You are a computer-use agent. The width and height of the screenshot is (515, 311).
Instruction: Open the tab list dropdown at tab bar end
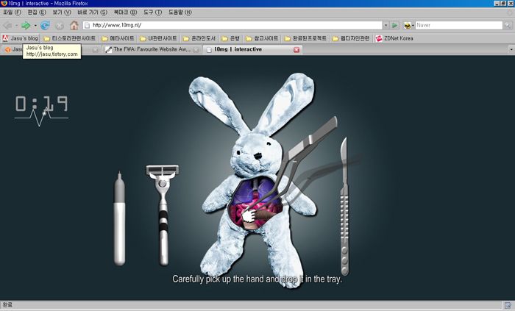pos(511,49)
